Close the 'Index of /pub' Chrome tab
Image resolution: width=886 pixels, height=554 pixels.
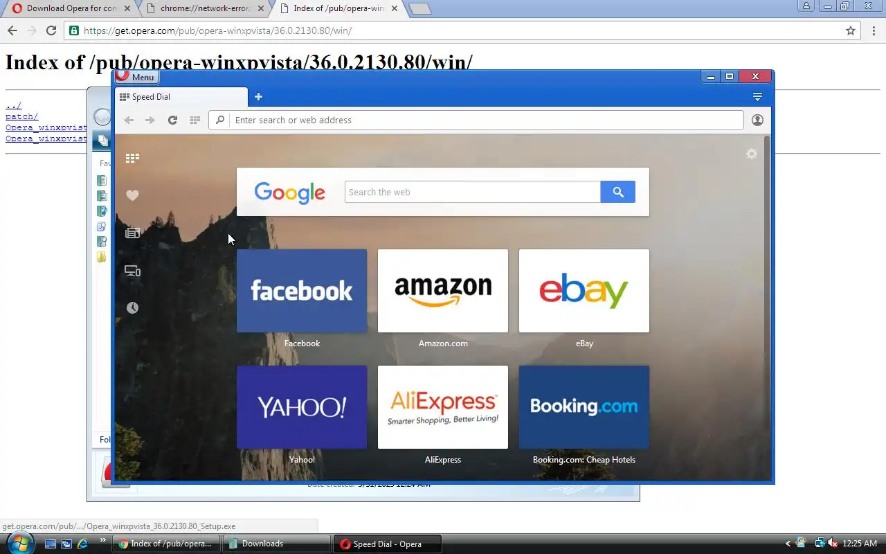pos(394,8)
